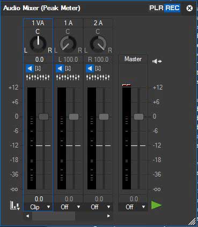The width and height of the screenshot is (198, 227).
Task: Click the 1 A pan knob
Action: (68, 44)
